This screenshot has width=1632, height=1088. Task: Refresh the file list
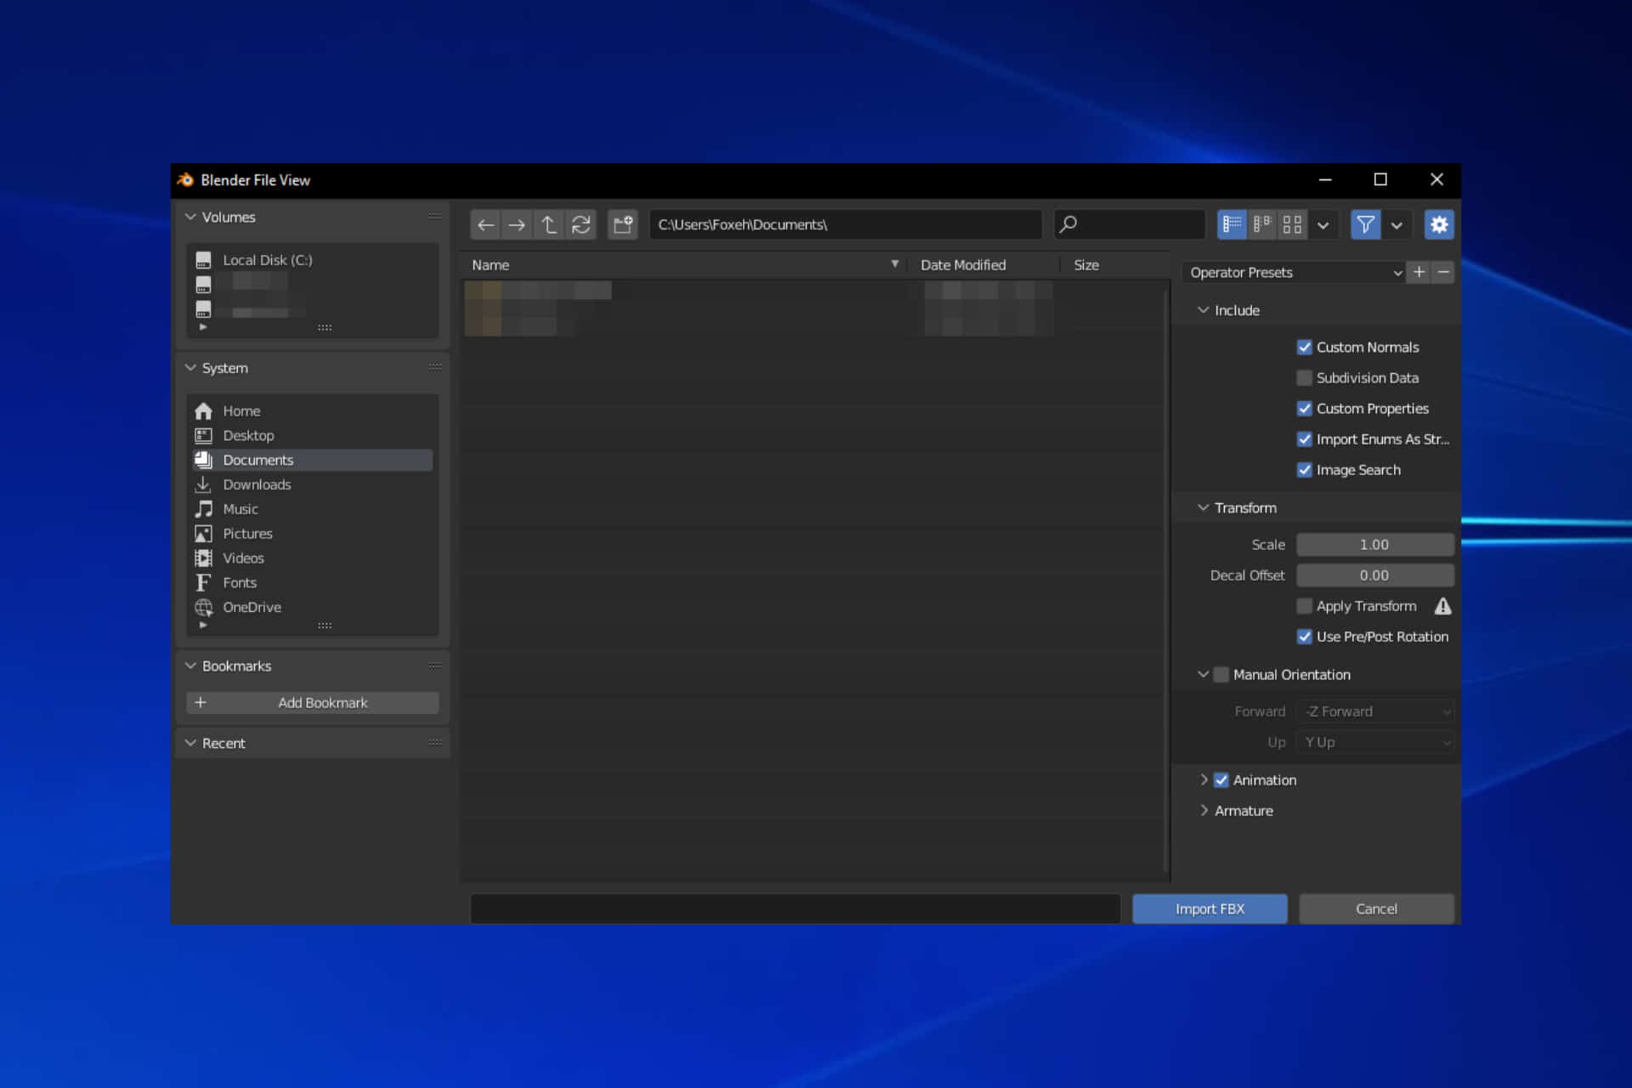tap(581, 224)
